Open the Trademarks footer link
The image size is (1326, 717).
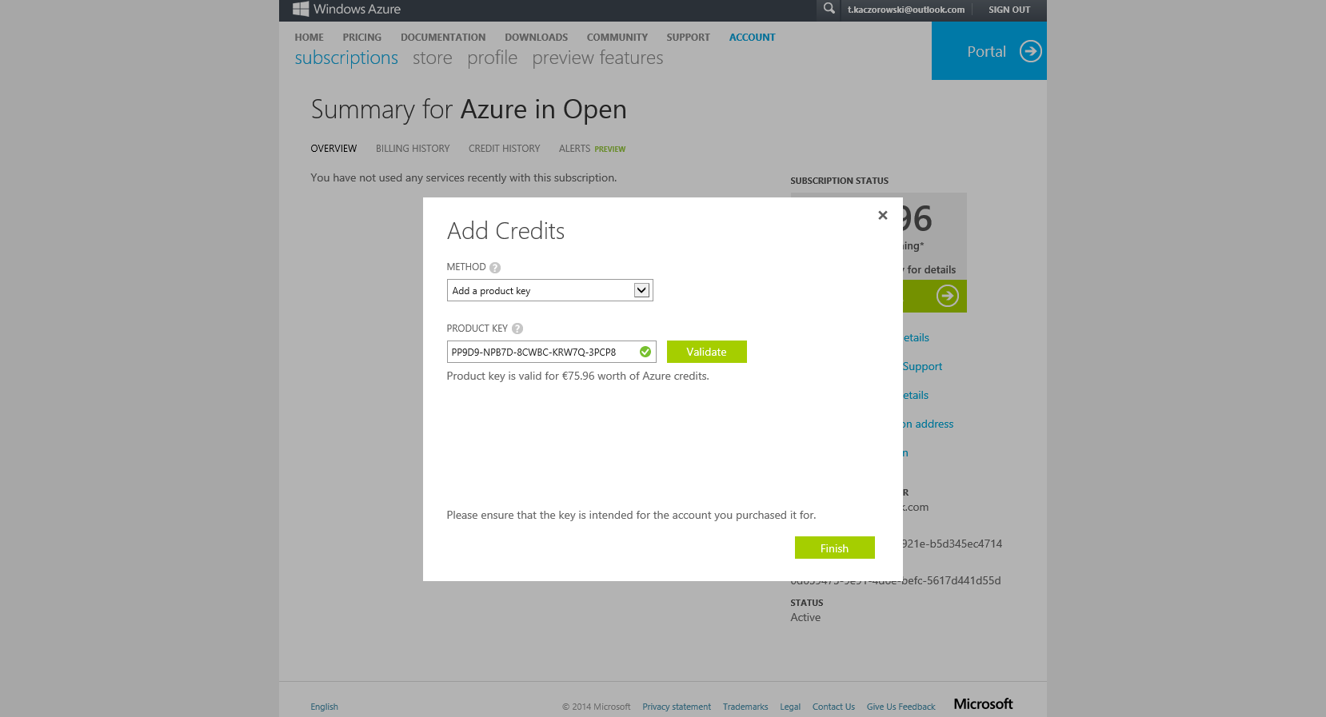[x=745, y=707]
